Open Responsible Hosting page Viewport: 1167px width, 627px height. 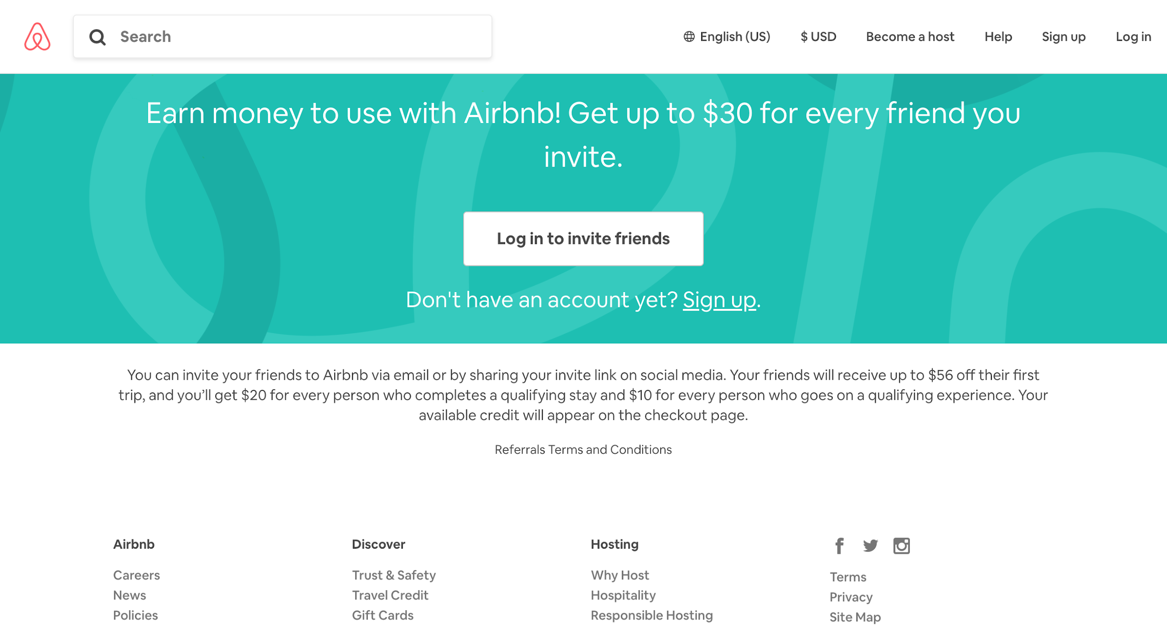point(652,615)
